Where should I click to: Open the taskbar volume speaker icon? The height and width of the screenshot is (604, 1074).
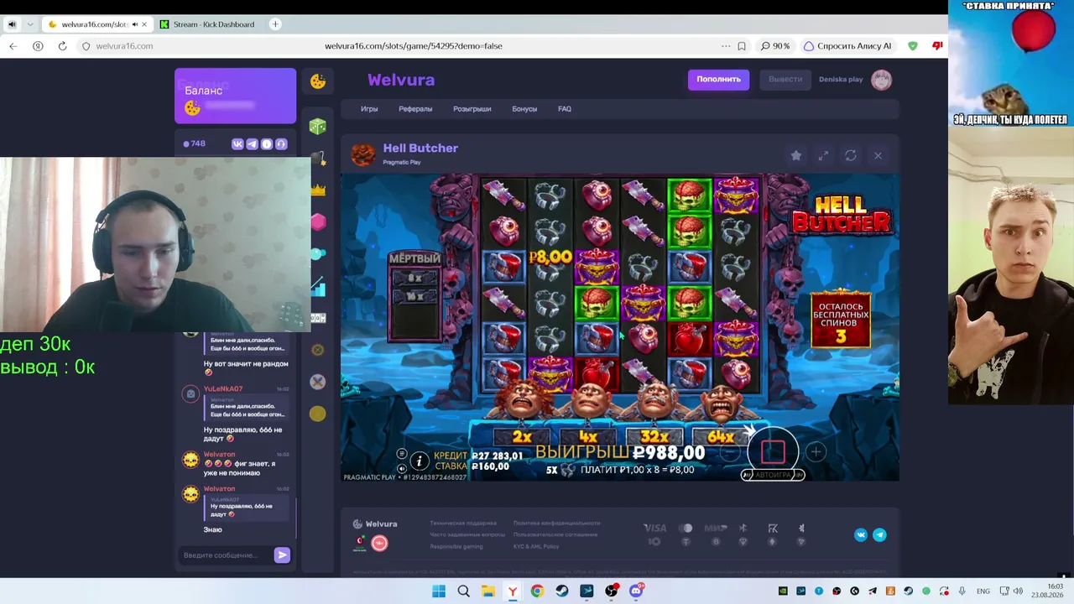(x=1019, y=591)
